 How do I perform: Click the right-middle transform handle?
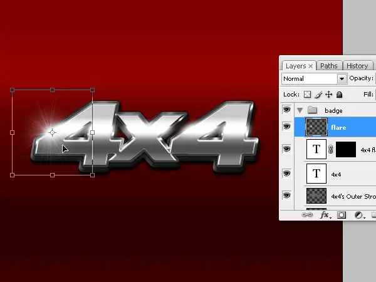92,132
